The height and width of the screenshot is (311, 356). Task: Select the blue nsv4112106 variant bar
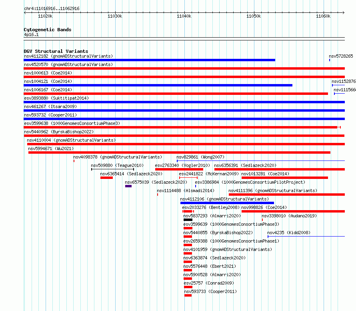[x=227, y=203]
